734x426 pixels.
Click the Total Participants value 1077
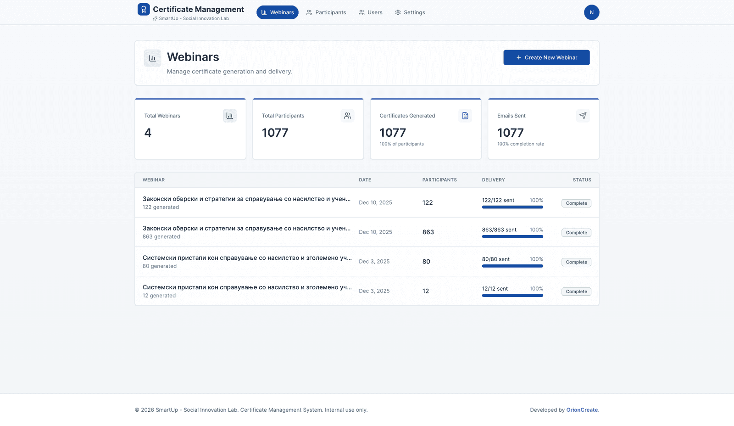coord(275,133)
